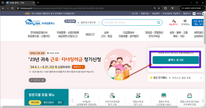
Task: Select the 법인 visitor tab
Action: point(60,102)
